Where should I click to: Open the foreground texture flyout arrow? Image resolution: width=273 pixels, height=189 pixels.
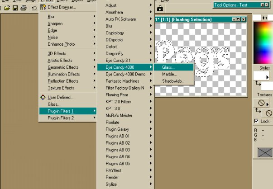pos(268,104)
